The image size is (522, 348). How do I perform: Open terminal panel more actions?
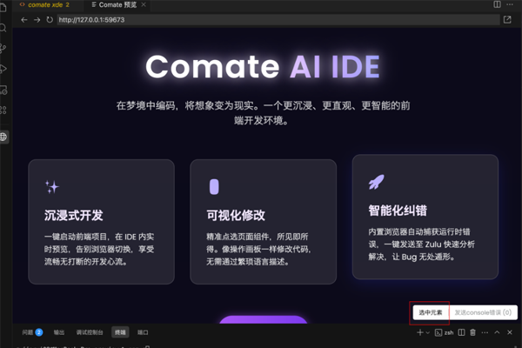pos(485,332)
